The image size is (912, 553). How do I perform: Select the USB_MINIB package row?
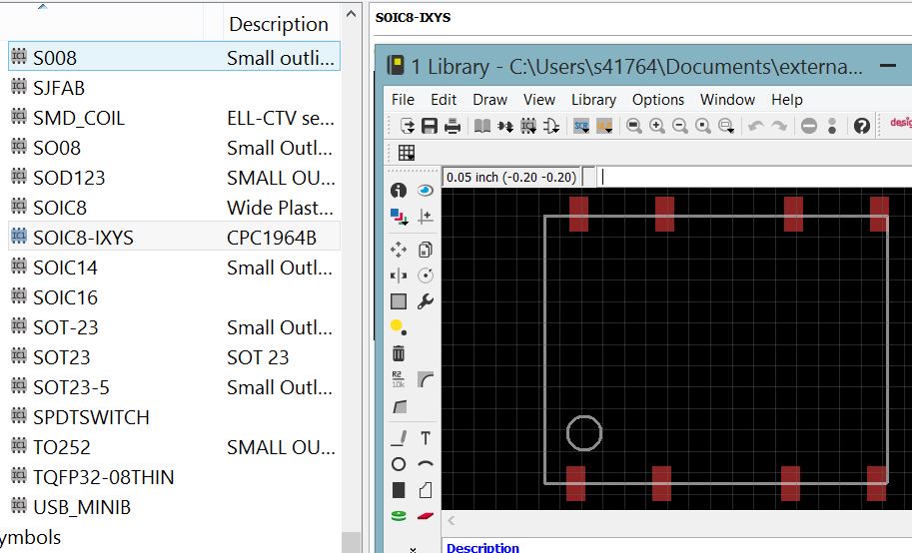(174, 507)
